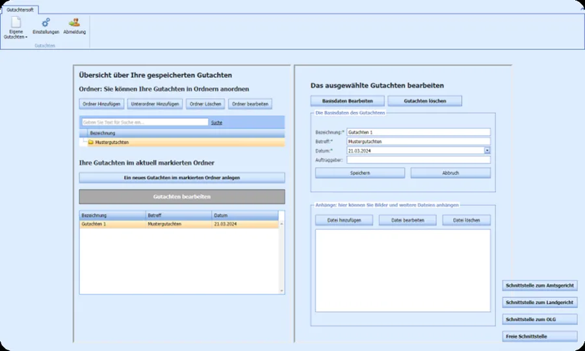Select the Mustergutachten folder icon
The image size is (585, 351).
(x=90, y=142)
